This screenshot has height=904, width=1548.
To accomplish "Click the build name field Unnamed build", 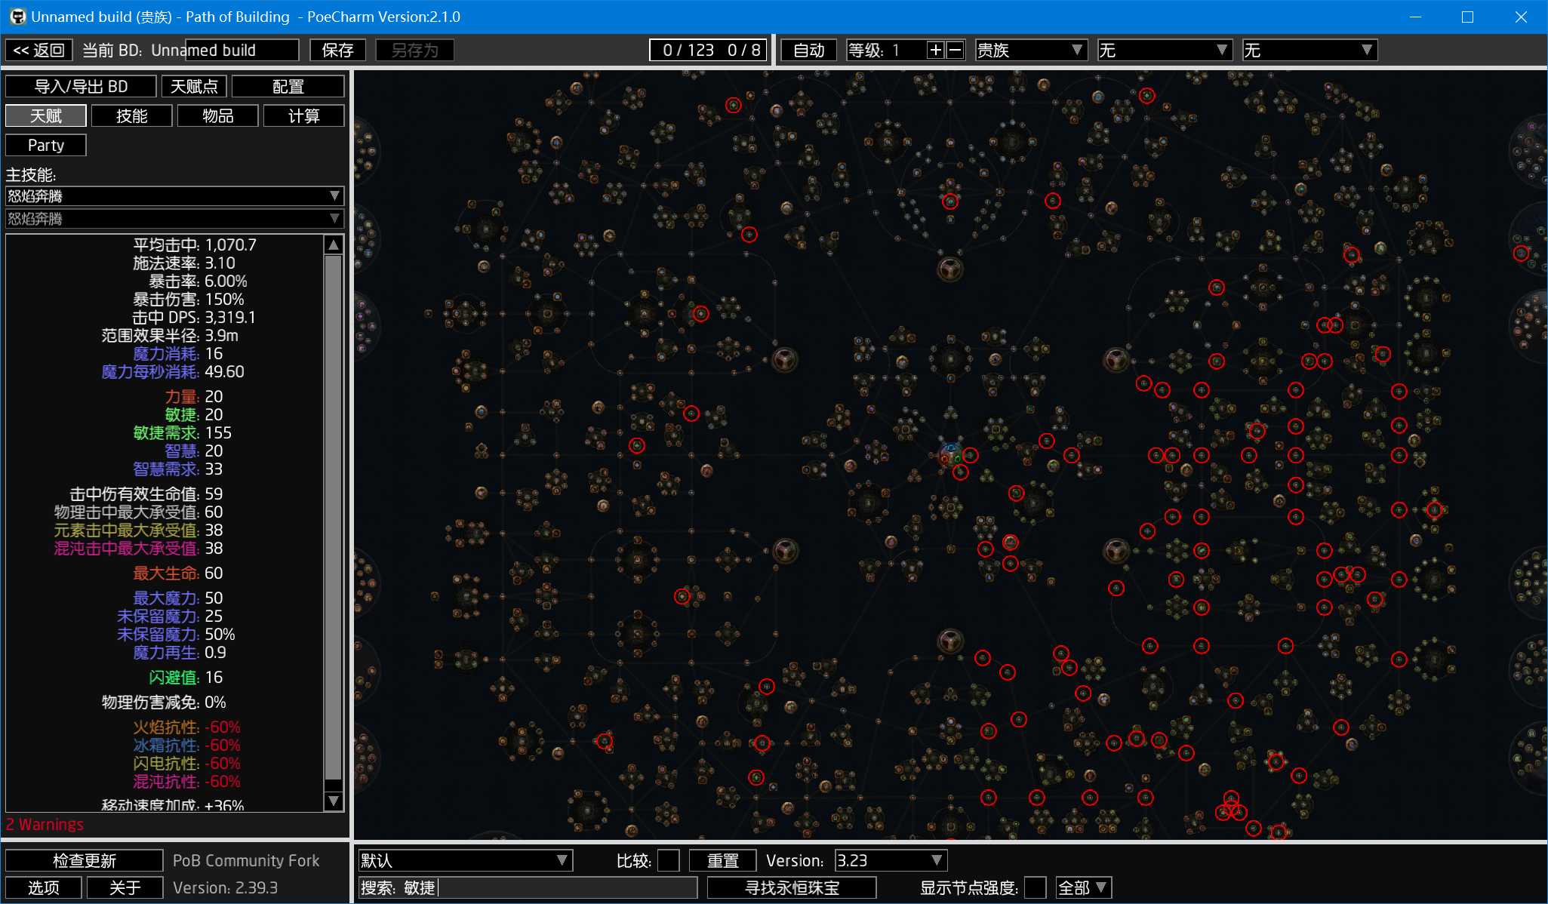I will pos(242,51).
